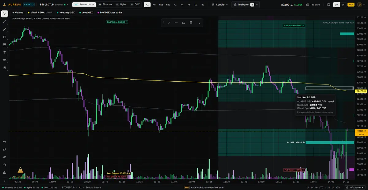Select the D1 timeframe
The height and width of the screenshot is (190, 368).
(196, 5)
